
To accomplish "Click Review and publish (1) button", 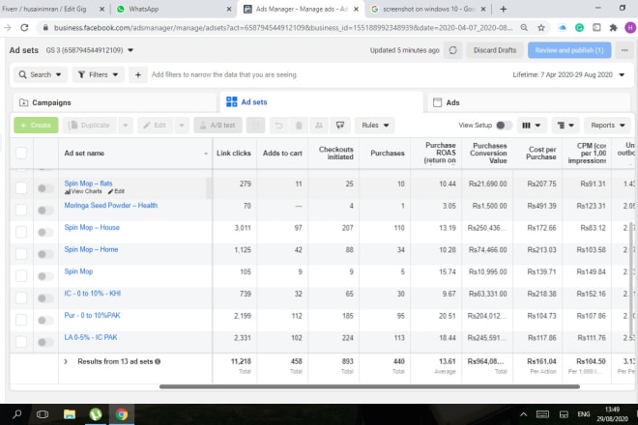I will point(569,50).
